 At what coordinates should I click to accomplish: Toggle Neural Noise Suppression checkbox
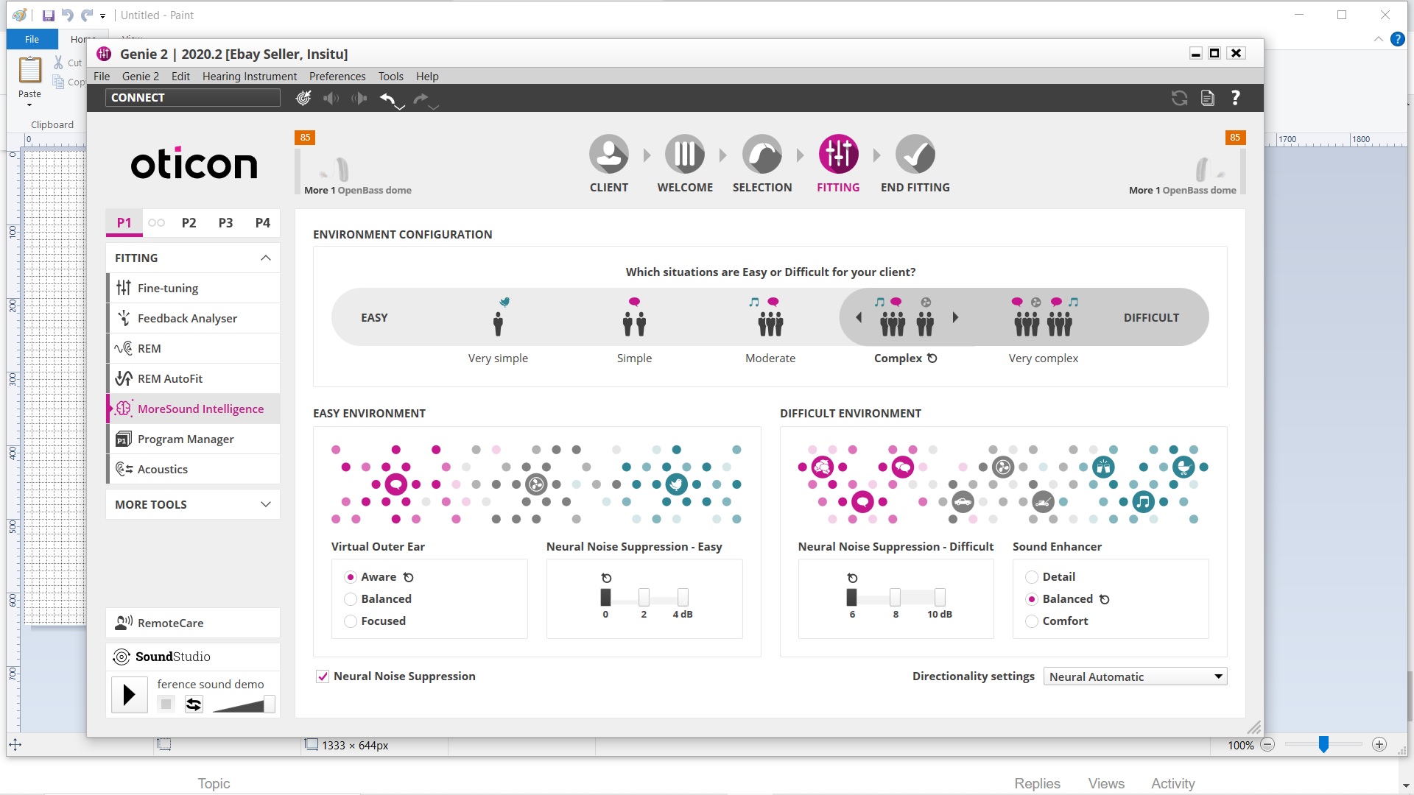[x=323, y=676]
